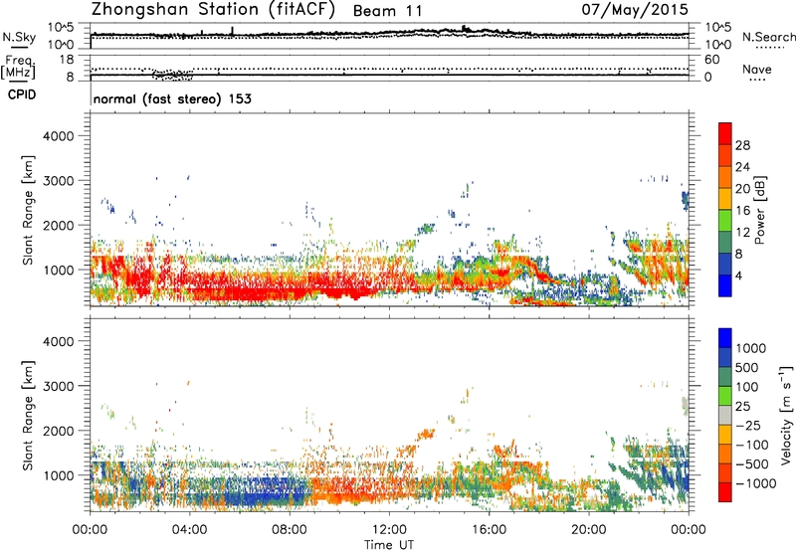Screen dimensions: 796x551
Task: Pick the top blue segment of the velocity colorbar
Action: point(725,338)
